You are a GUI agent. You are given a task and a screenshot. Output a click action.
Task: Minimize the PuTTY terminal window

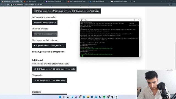pyautogui.click(x=130, y=20)
